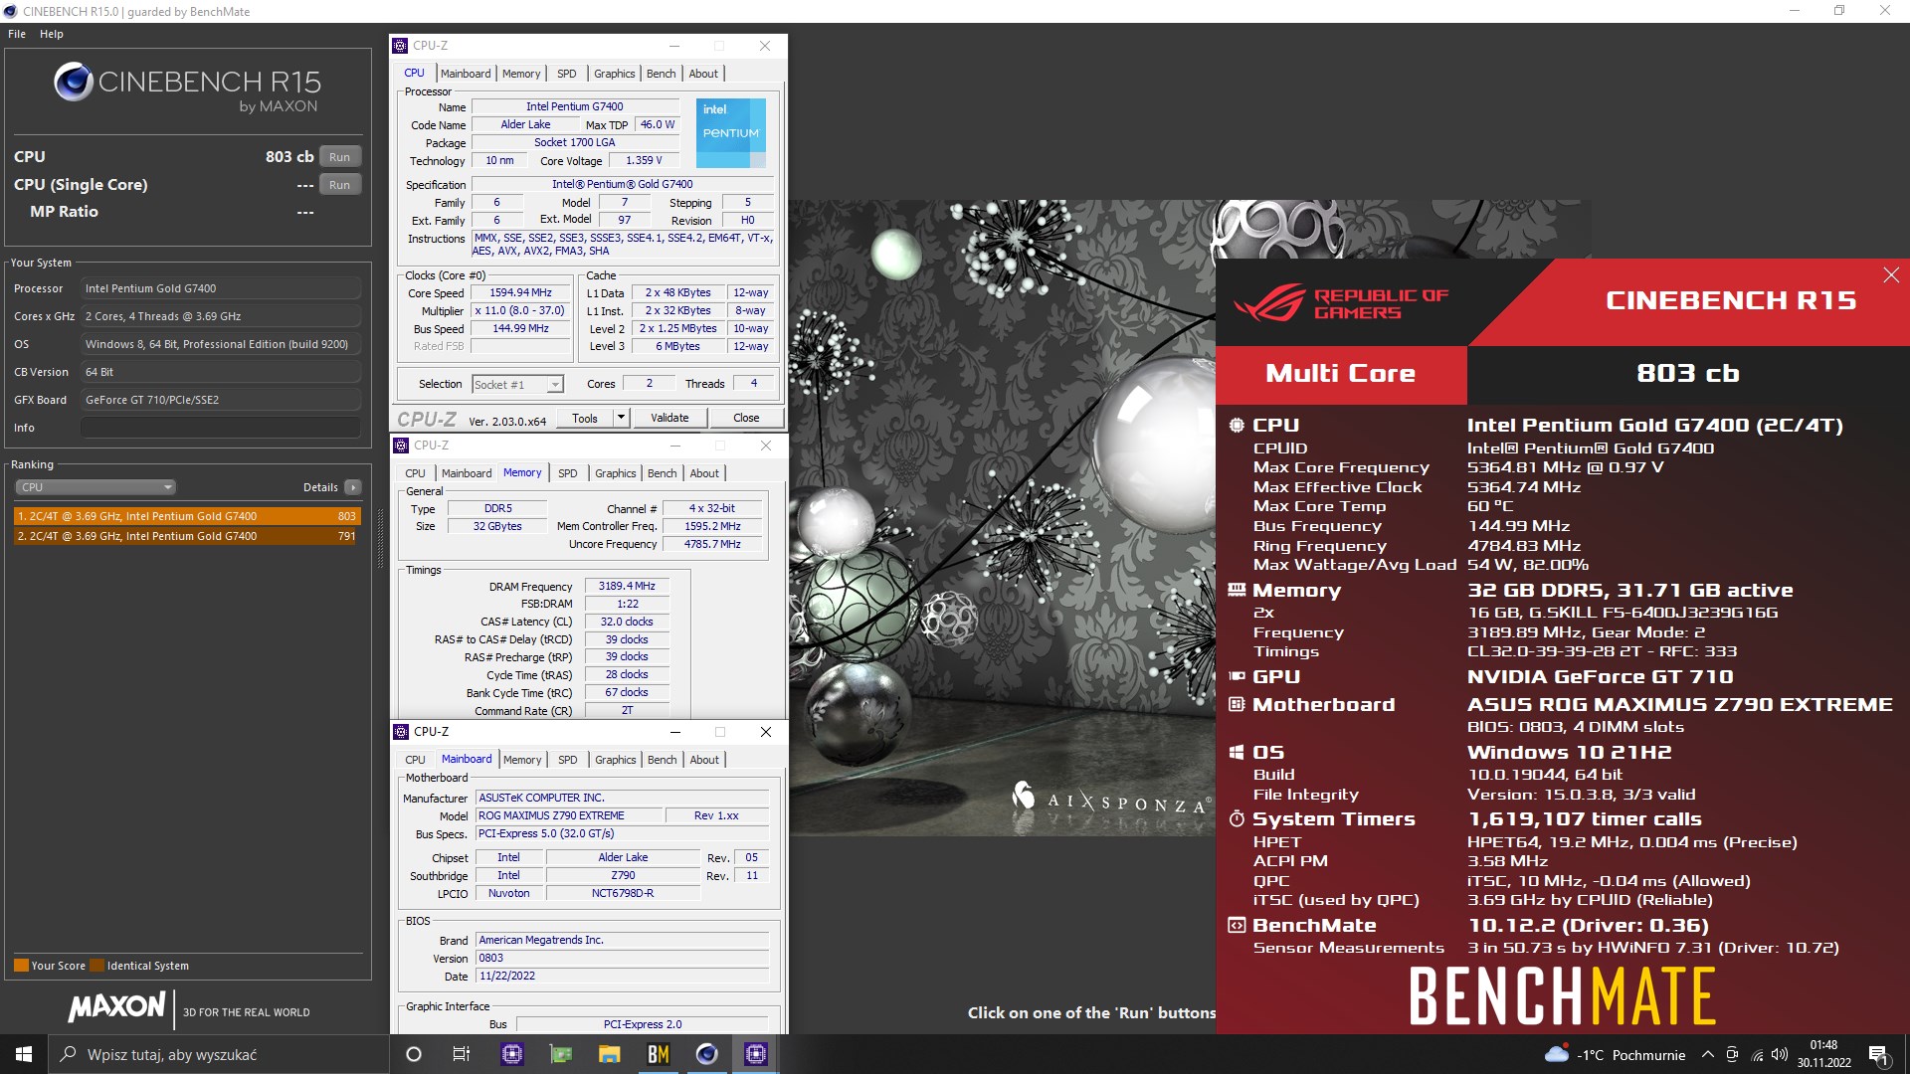Close the BenchMate result overlay with X
1910x1074 pixels.
tap(1891, 275)
